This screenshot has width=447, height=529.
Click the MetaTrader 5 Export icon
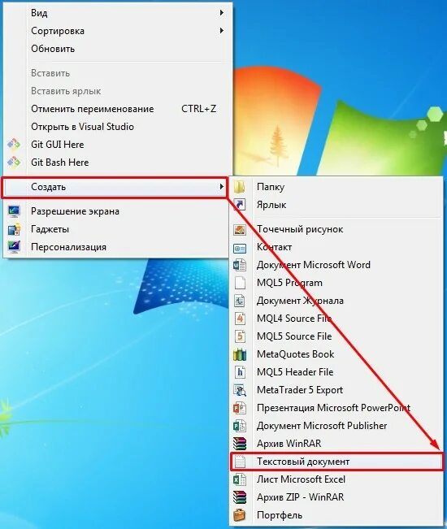240,390
